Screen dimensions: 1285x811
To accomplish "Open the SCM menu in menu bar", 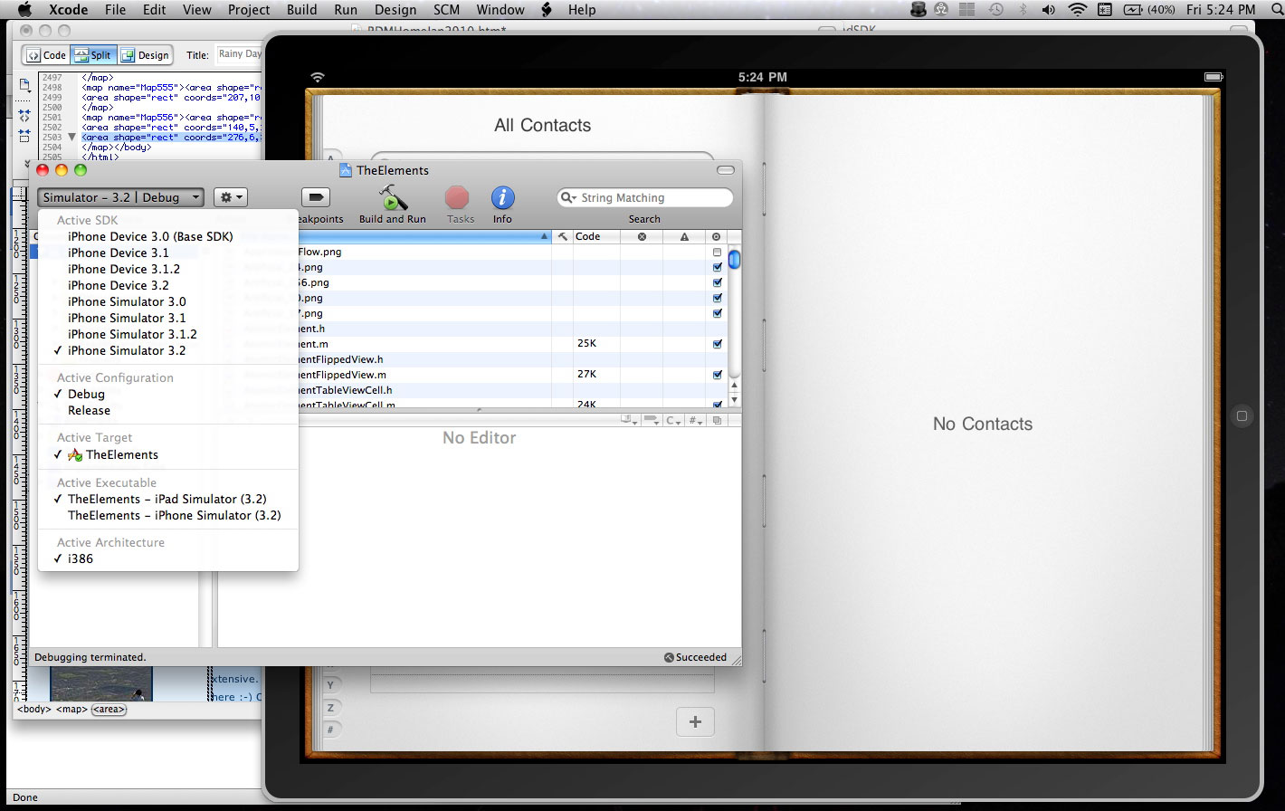I will pos(446,9).
